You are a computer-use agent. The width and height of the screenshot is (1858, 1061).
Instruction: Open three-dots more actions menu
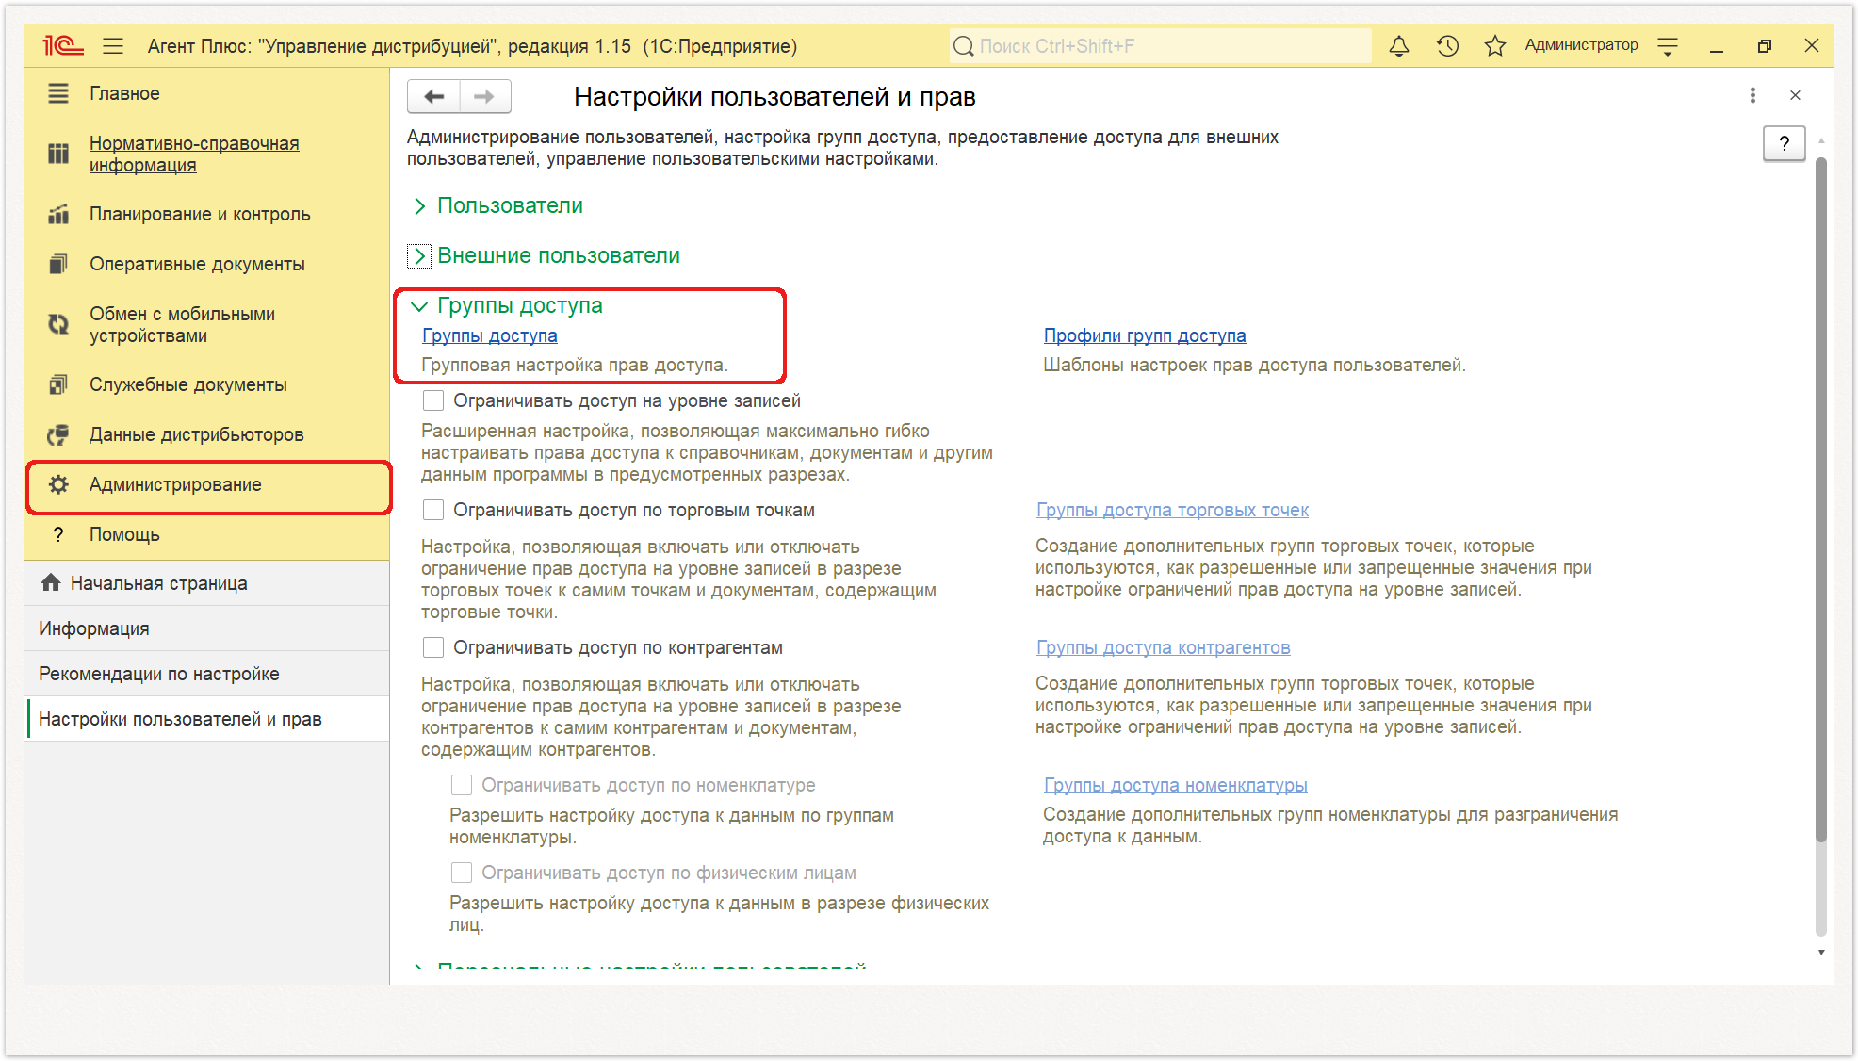coord(1752,95)
